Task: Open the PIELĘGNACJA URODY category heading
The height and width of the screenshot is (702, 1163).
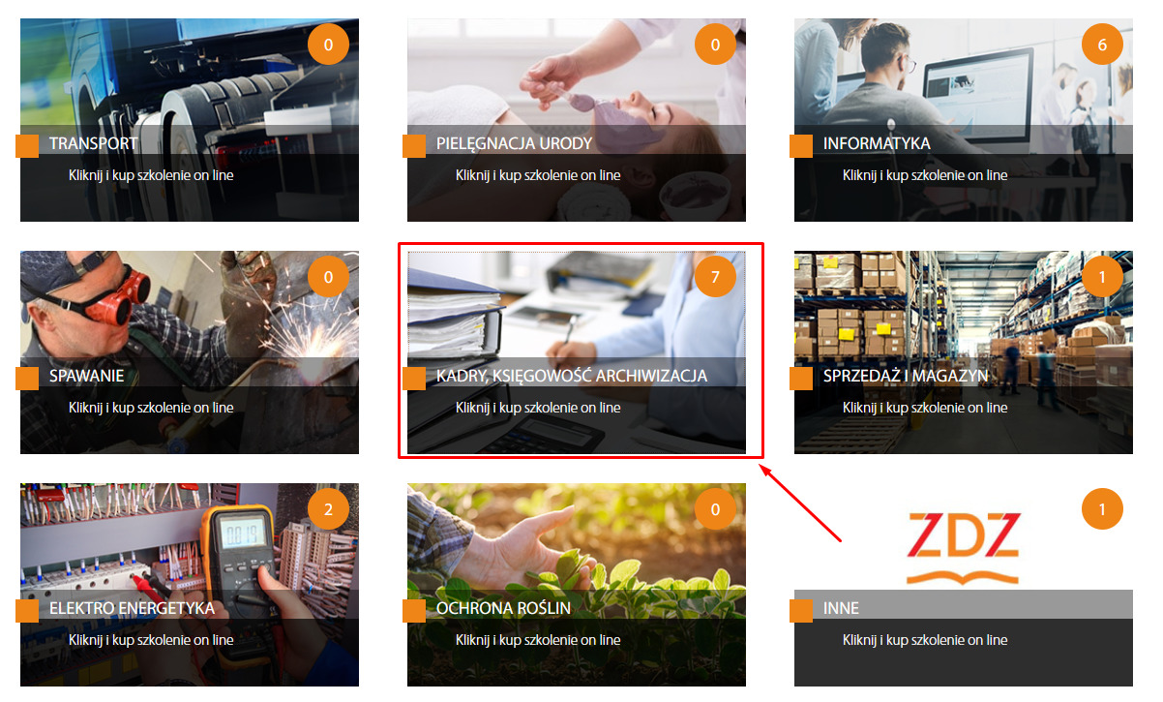Action: (x=514, y=143)
